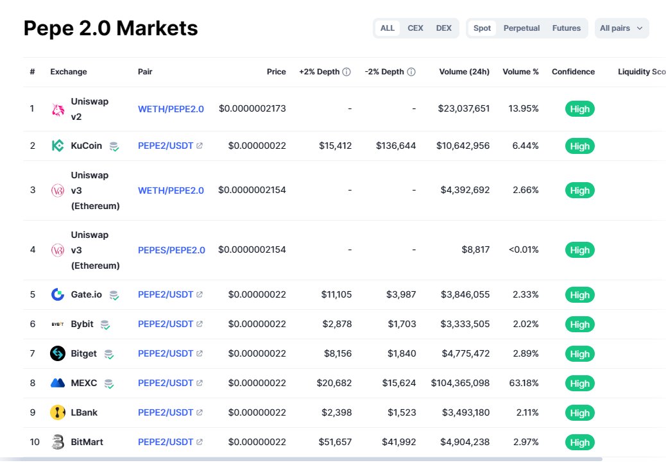Click external link icon in KuCoin row
Viewport: 666px width, 465px height.
click(200, 146)
